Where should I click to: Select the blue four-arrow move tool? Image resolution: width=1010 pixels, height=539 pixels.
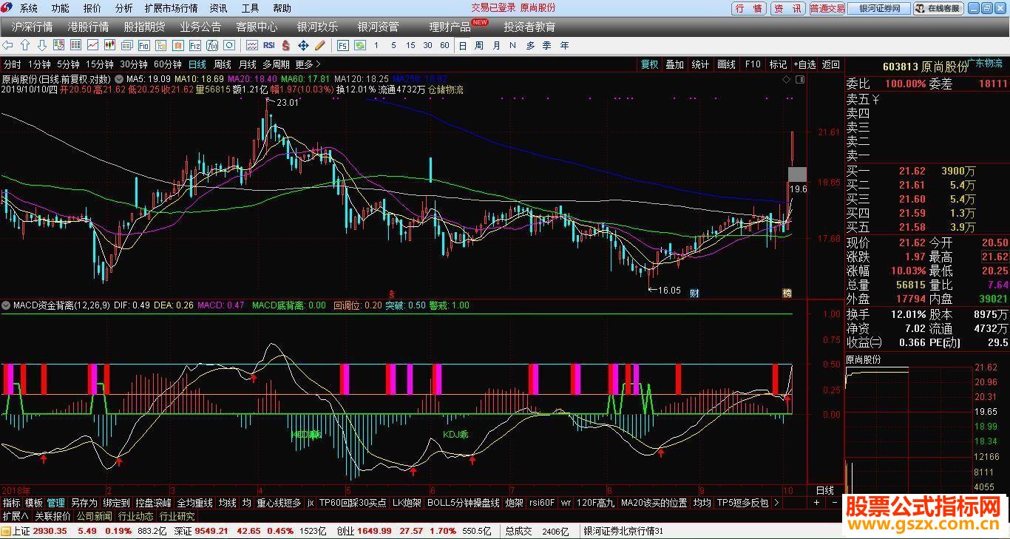click(302, 45)
